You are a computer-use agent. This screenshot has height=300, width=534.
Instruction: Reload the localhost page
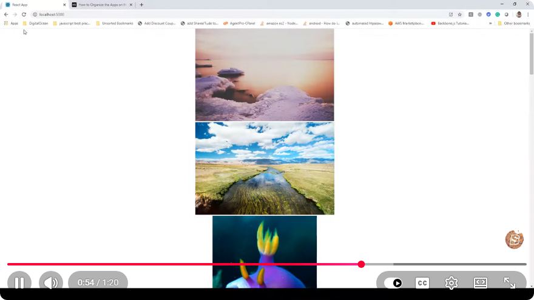pyautogui.click(x=24, y=15)
